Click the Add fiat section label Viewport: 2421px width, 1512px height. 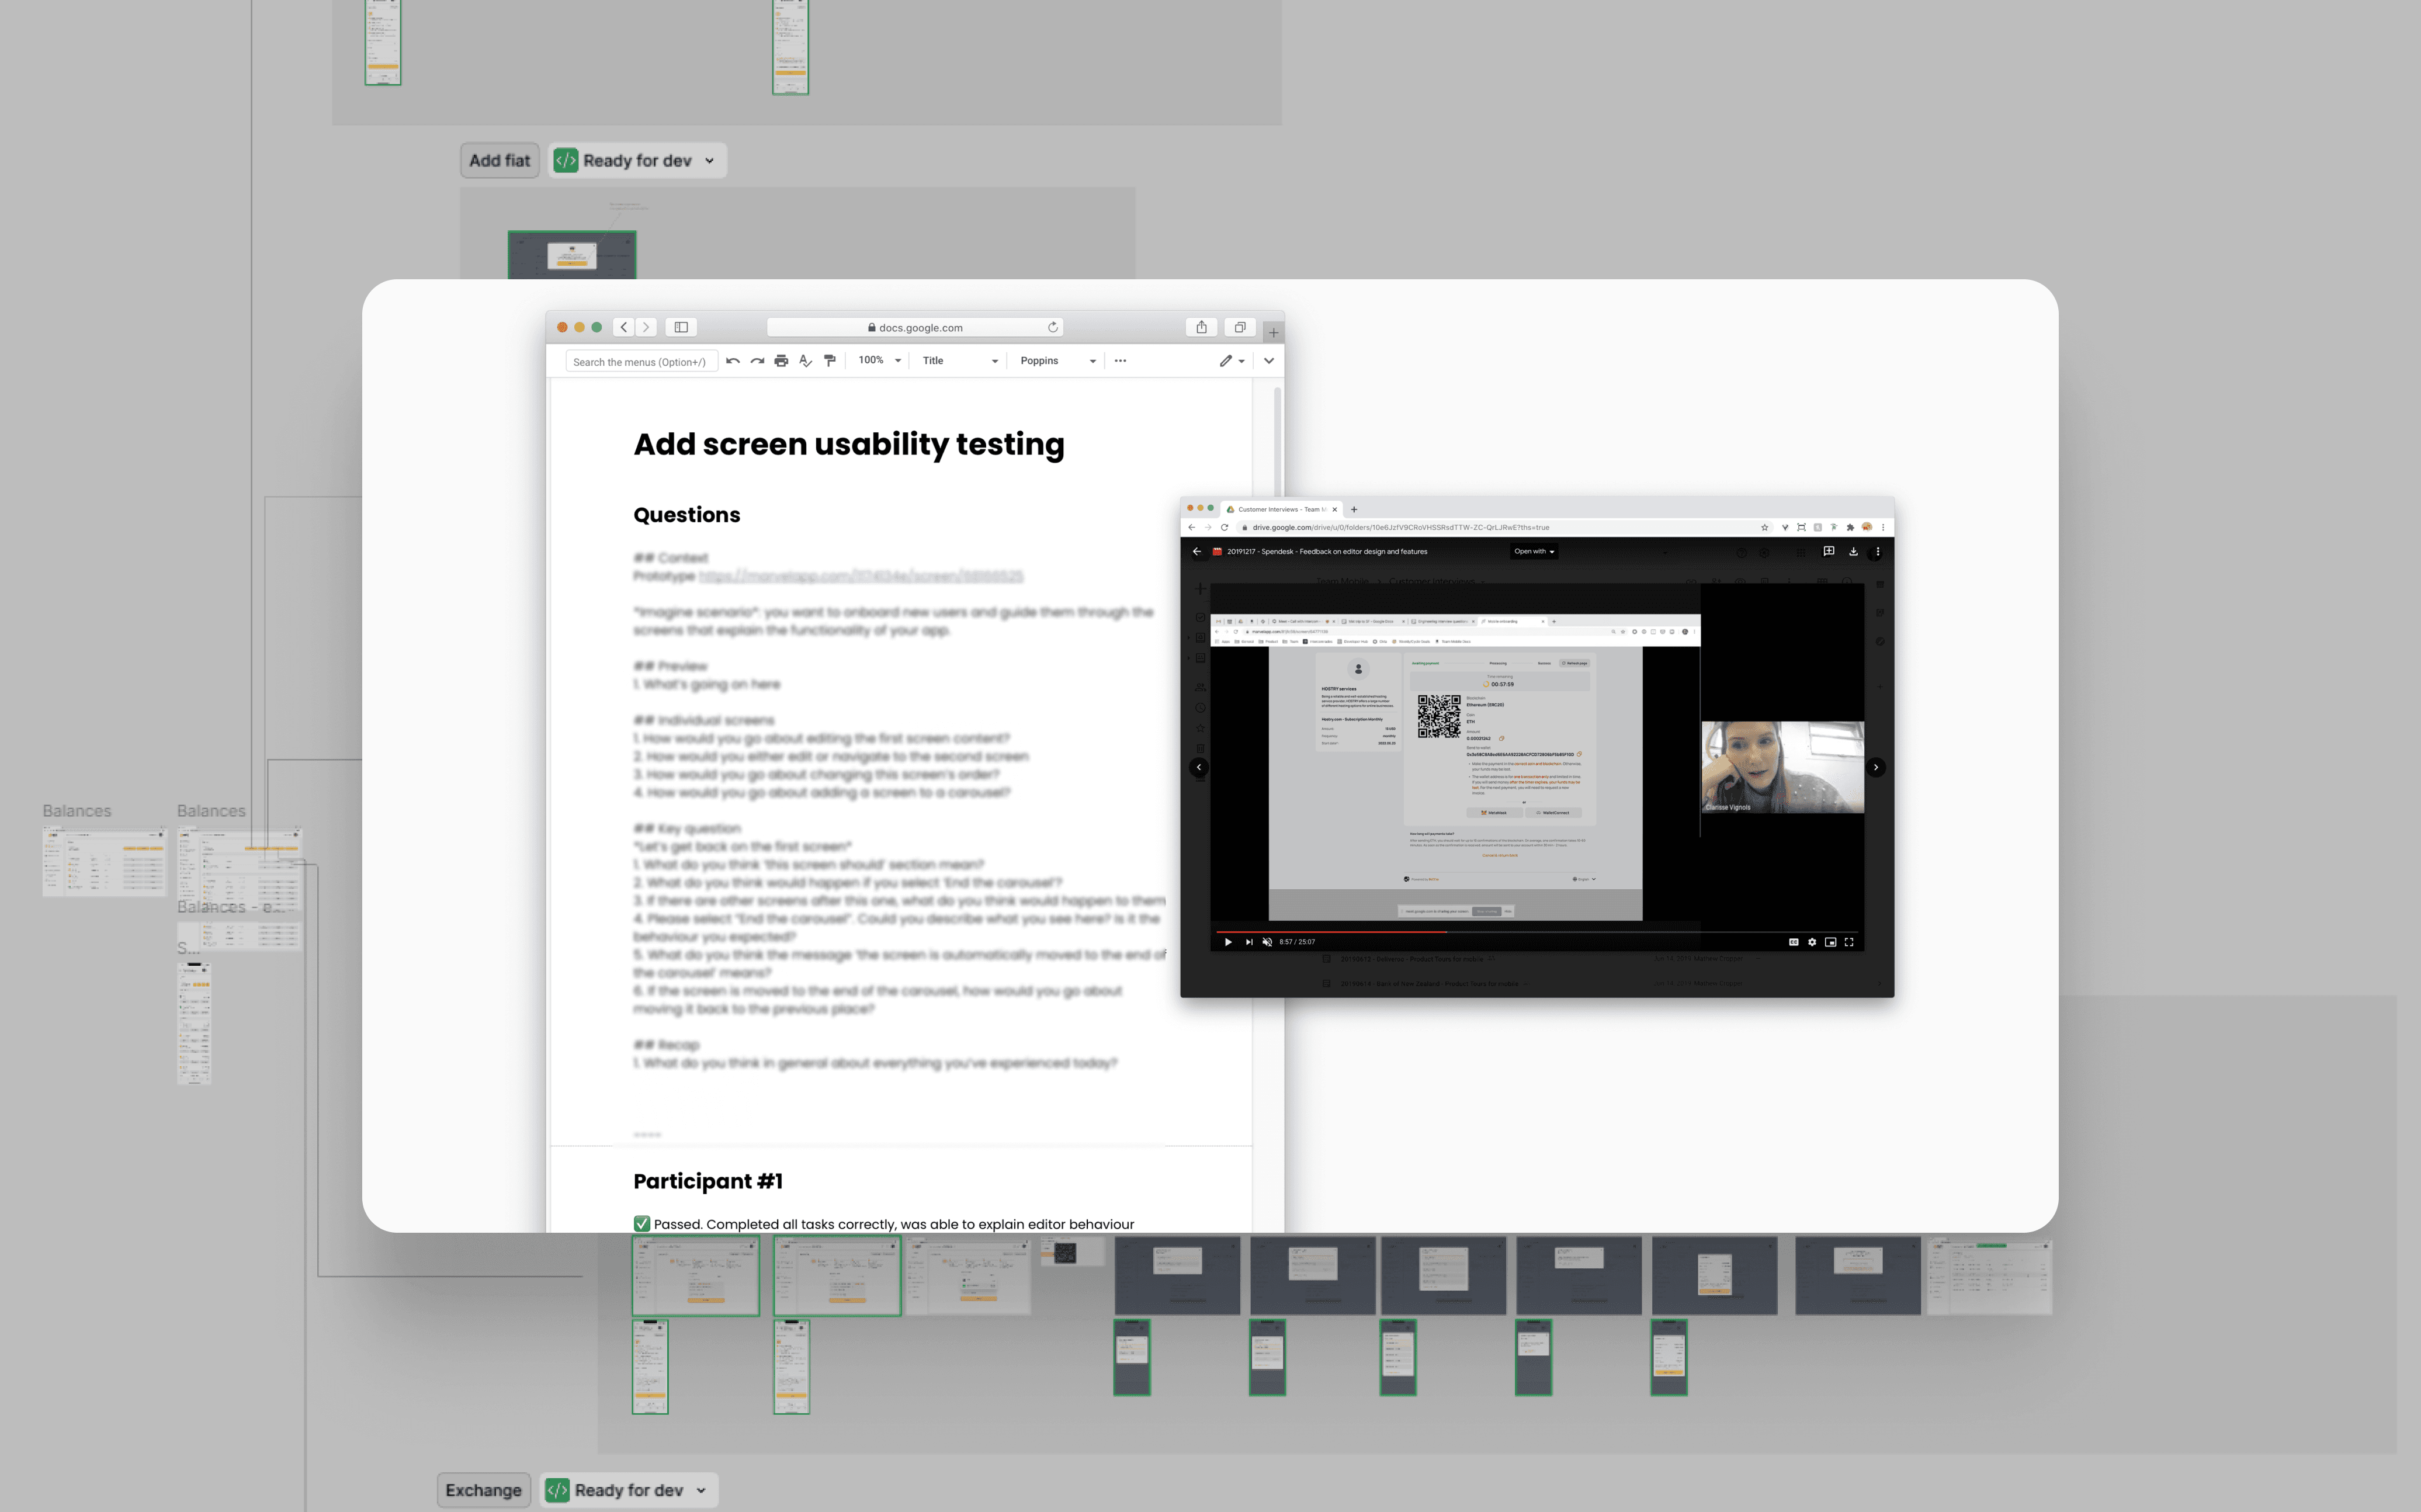[499, 161]
